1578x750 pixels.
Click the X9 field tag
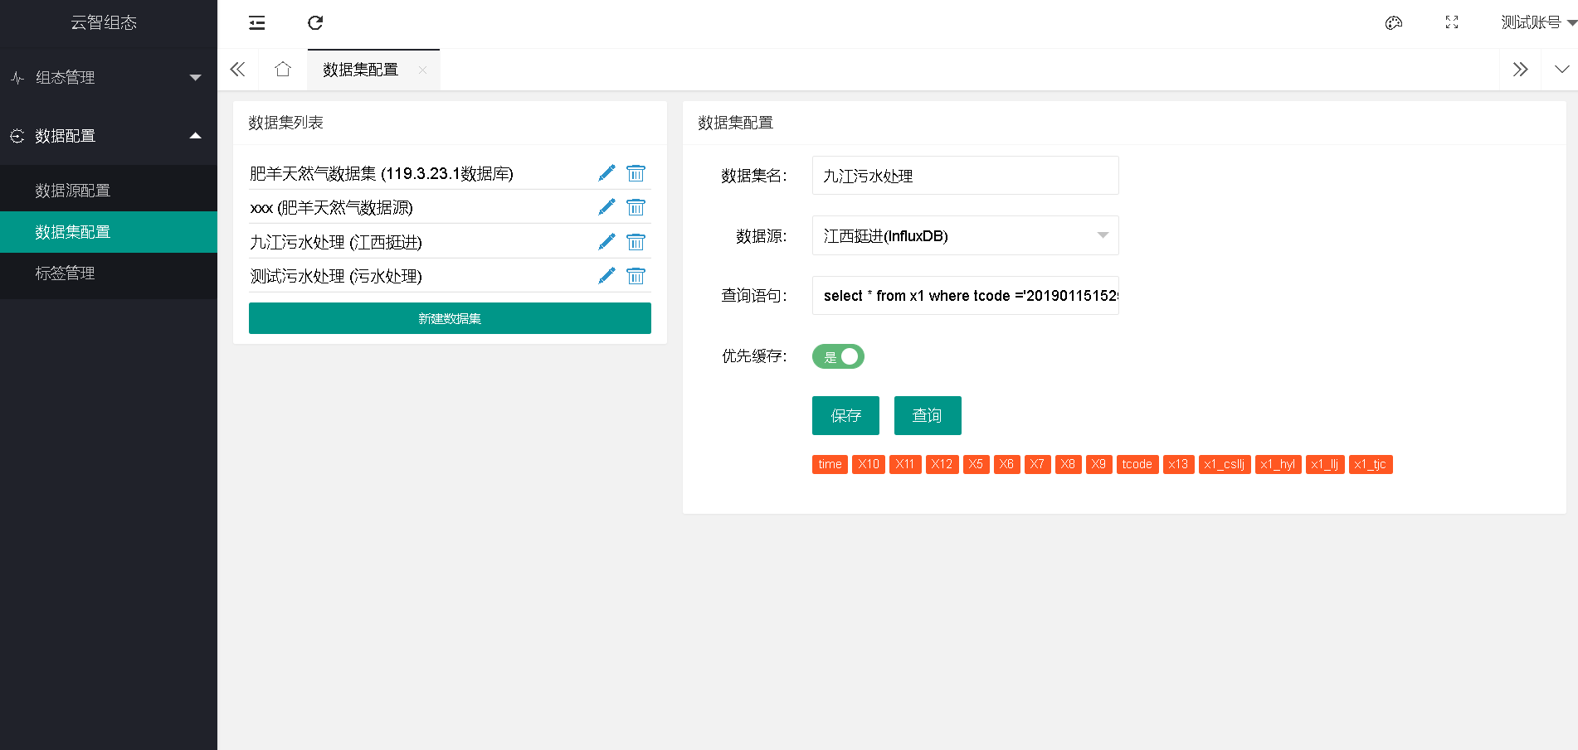click(1099, 464)
